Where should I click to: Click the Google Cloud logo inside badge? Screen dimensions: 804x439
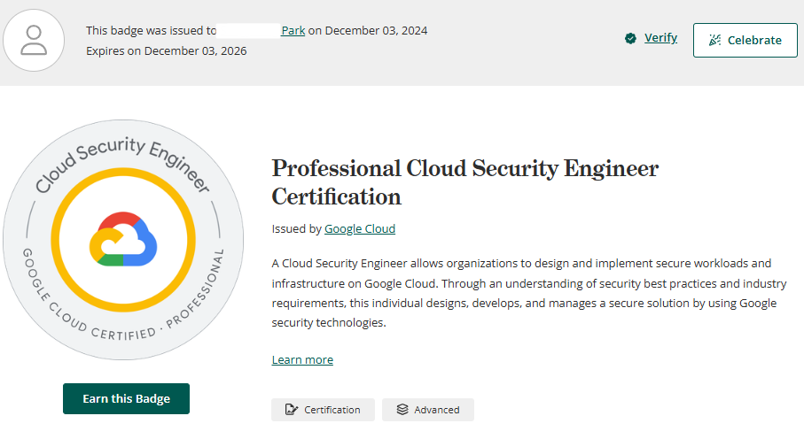pyautogui.click(x=123, y=239)
